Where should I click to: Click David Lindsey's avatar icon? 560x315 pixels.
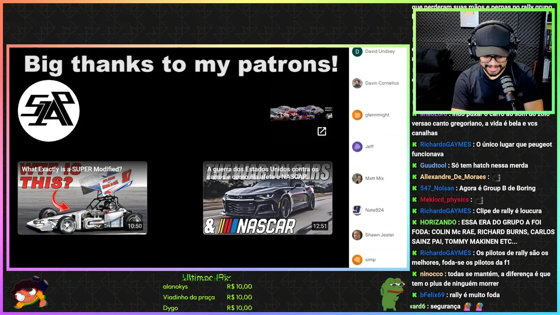357,52
